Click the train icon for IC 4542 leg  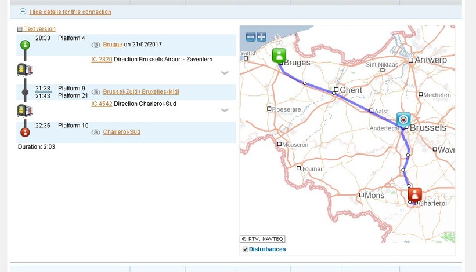(25, 111)
